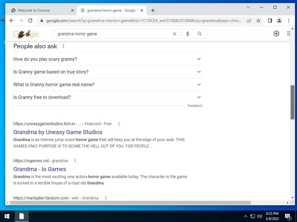Image resolution: width=297 pixels, height=222 pixels.
Task: Reload the current page
Action: [x=30, y=21]
